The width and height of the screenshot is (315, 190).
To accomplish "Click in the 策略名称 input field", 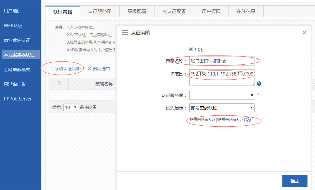I will (x=222, y=61).
